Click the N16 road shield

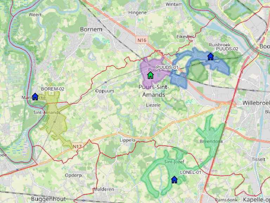142,40
